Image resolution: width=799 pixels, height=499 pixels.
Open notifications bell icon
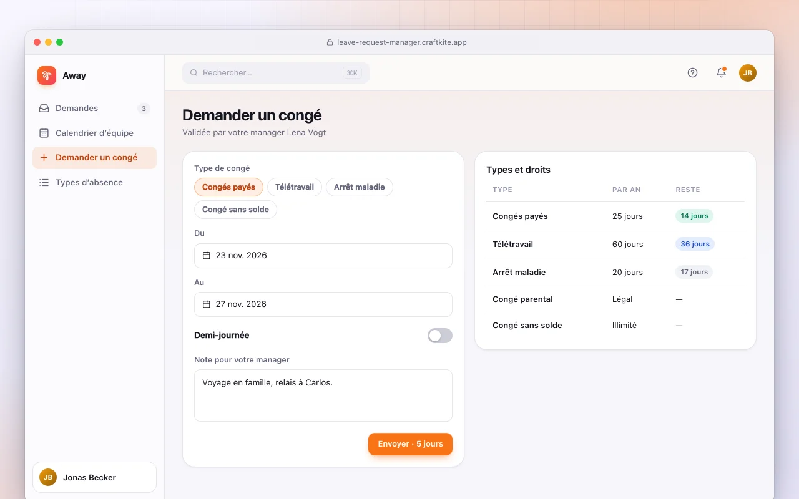[x=721, y=73]
